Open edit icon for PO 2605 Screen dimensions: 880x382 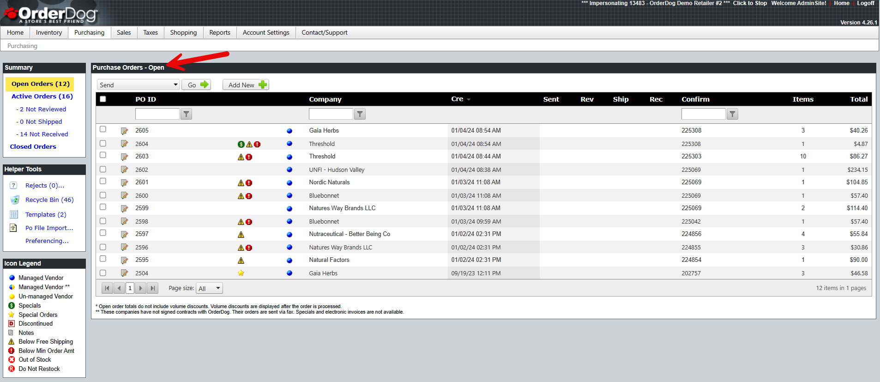point(124,131)
